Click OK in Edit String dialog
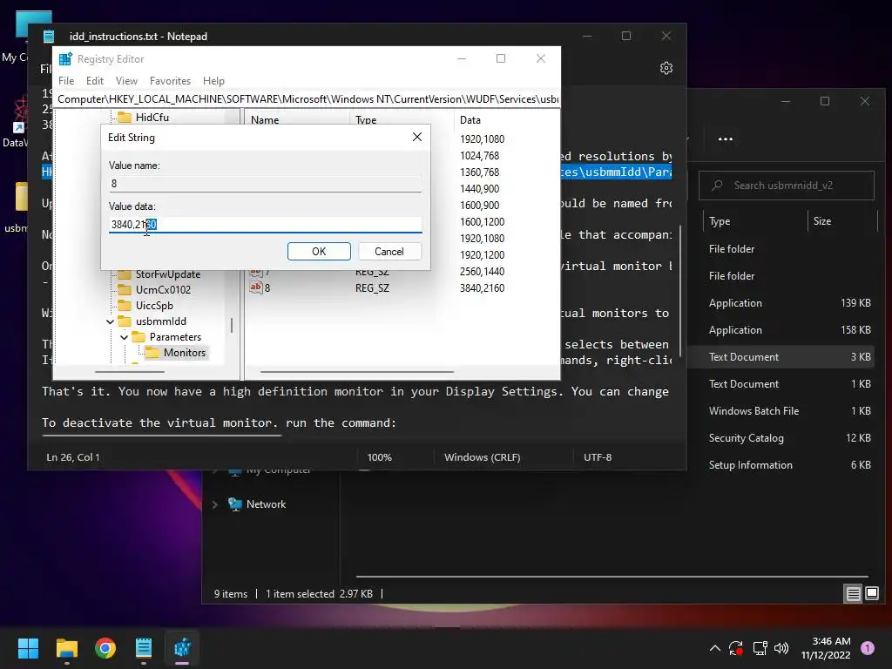 (x=319, y=252)
